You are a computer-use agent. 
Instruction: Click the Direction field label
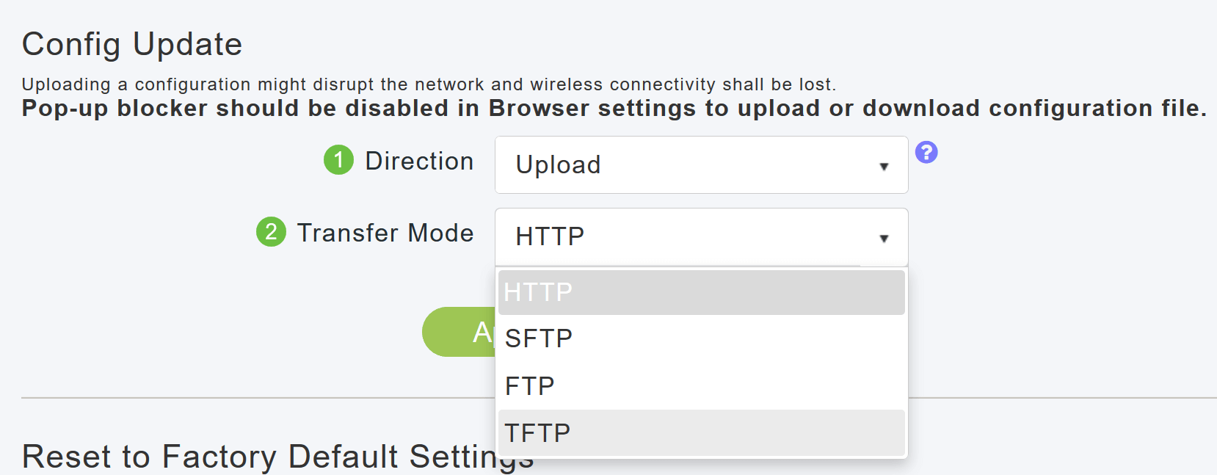[419, 161]
